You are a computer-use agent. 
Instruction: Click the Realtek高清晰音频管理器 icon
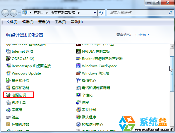[78, 58]
